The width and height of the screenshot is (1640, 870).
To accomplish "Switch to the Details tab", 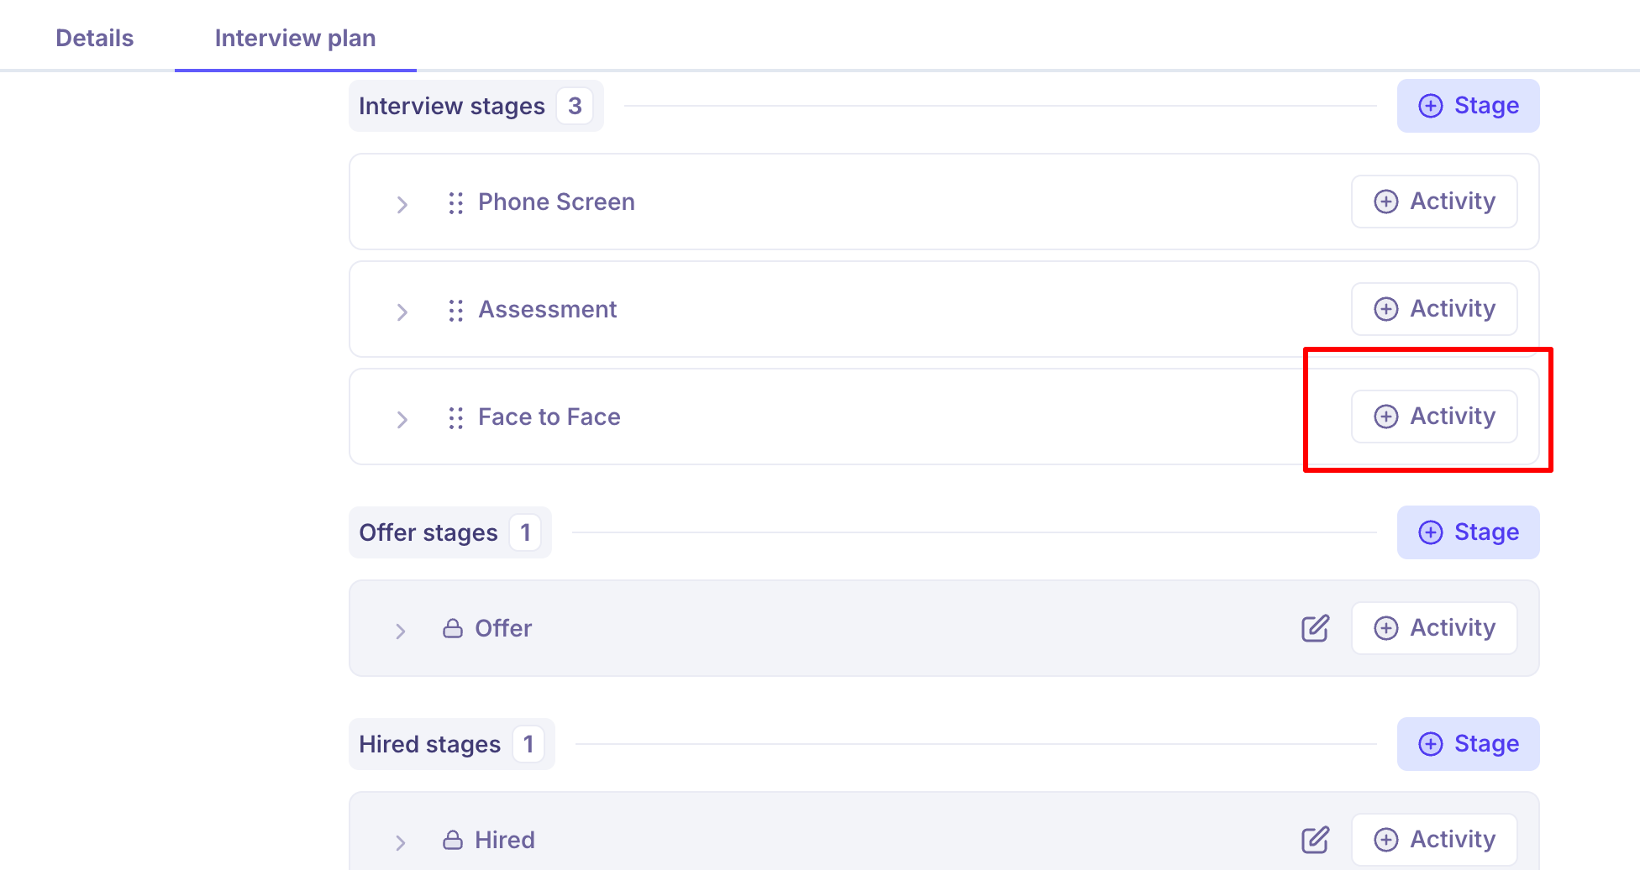I will [94, 38].
